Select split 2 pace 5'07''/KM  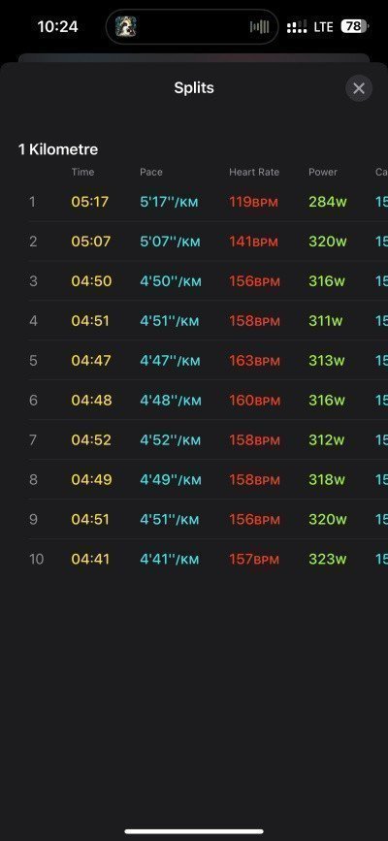(x=170, y=242)
